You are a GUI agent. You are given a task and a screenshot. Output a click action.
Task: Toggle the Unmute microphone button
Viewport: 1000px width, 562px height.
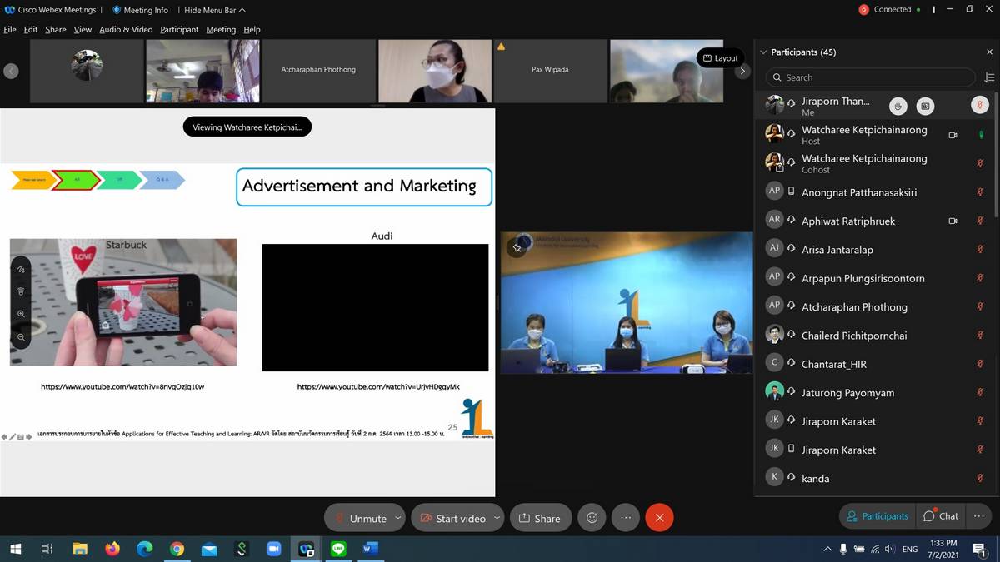[359, 518]
